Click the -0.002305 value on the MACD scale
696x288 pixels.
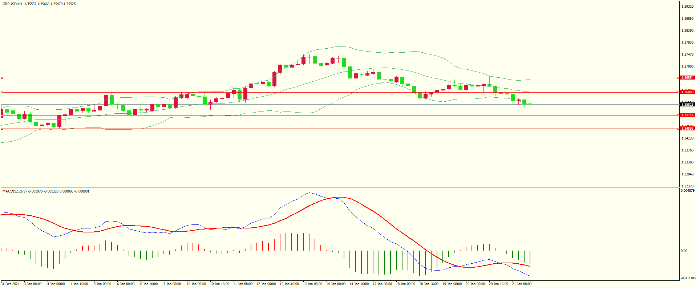click(687, 278)
